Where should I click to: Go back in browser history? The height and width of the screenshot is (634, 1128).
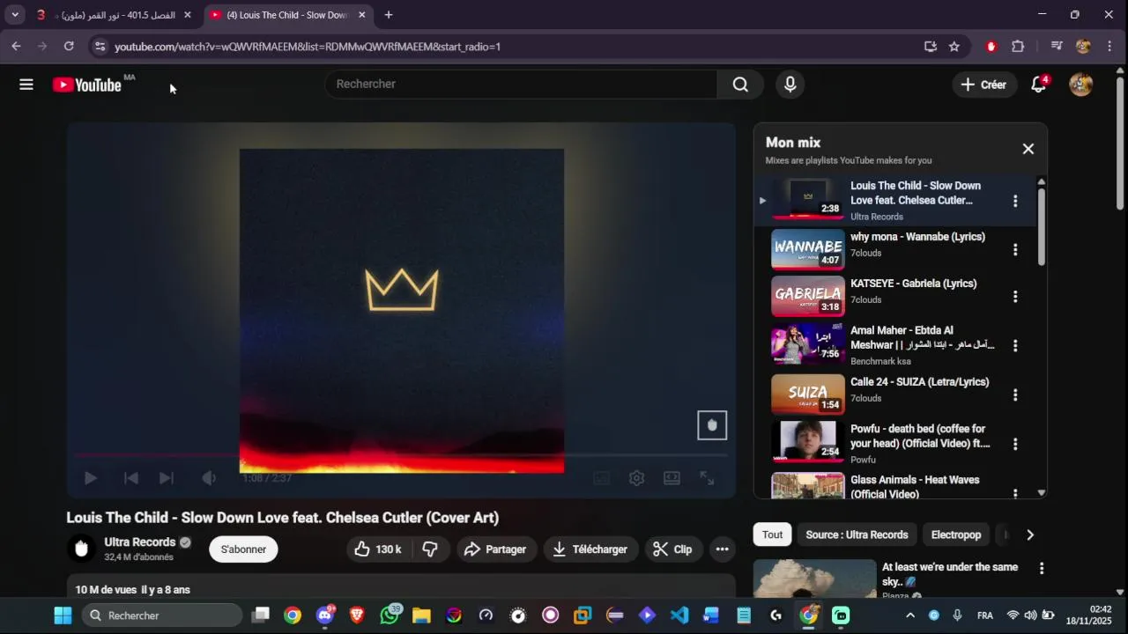coord(16,47)
